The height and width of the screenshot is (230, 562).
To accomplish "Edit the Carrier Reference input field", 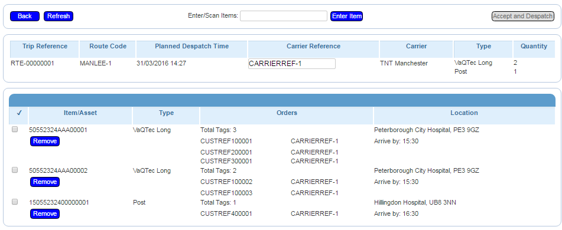I will point(292,64).
